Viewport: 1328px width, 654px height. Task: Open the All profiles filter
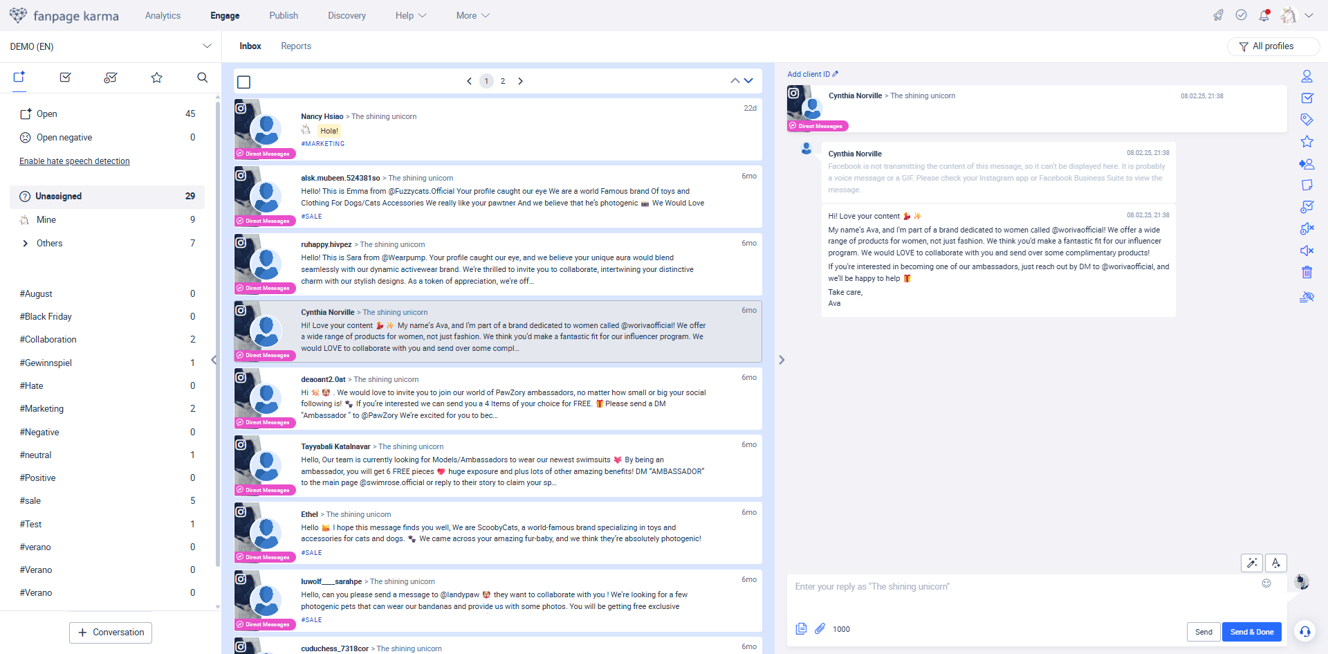click(1273, 46)
